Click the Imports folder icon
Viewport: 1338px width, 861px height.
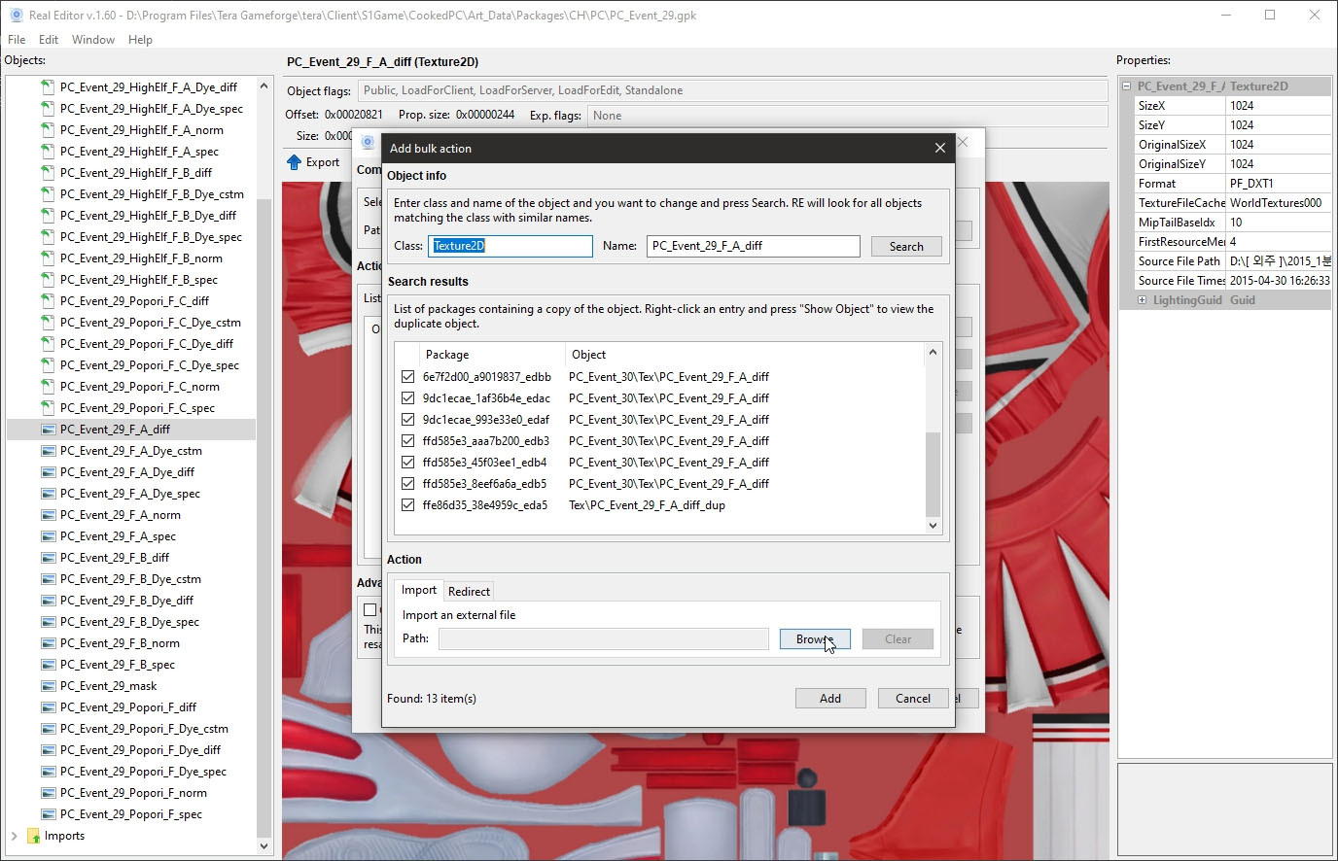(33, 836)
